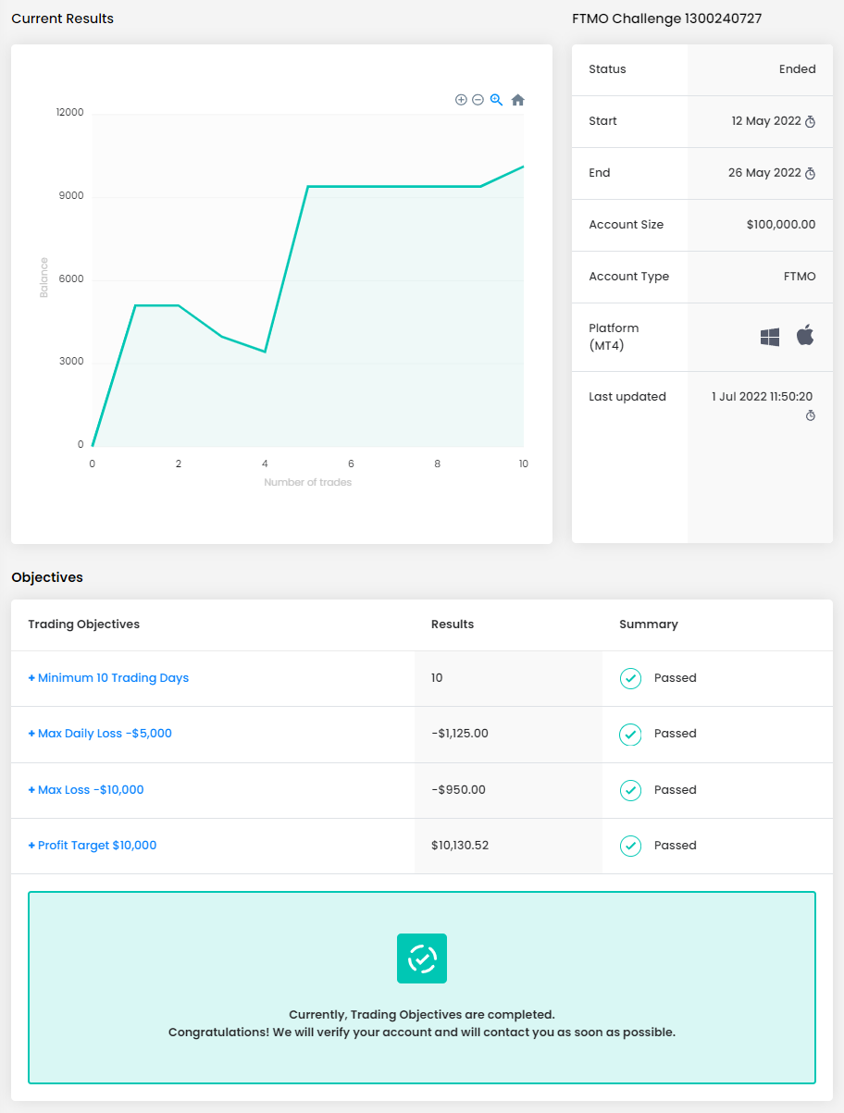Click the Number of trades axis label
This screenshot has width=844, height=1113.
[x=308, y=482]
